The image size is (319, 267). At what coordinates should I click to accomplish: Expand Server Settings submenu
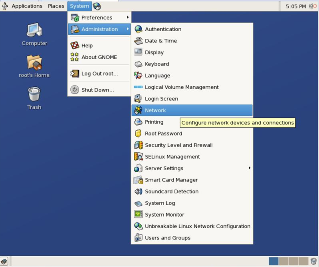click(192, 168)
